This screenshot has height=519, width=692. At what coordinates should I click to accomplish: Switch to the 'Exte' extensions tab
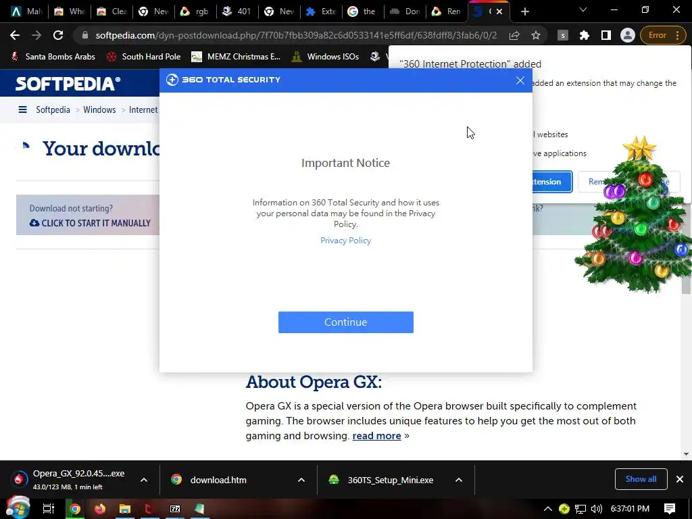[x=321, y=11]
